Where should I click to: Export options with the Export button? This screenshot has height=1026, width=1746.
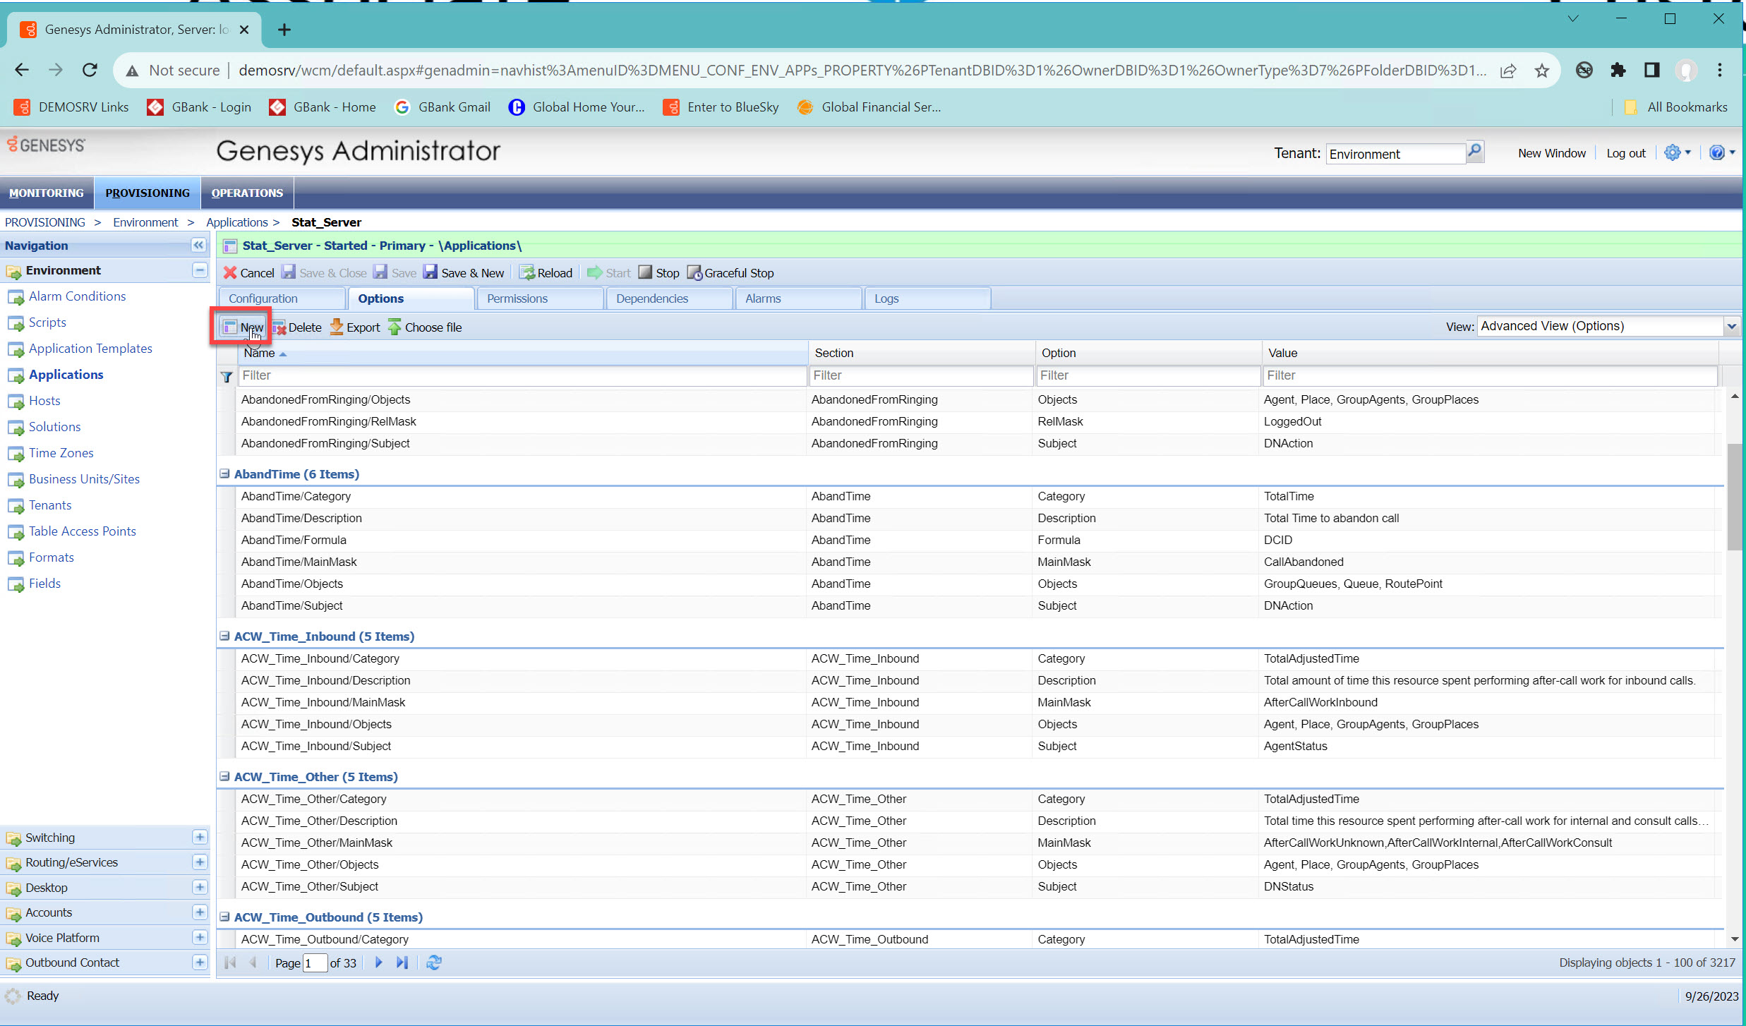[355, 327]
